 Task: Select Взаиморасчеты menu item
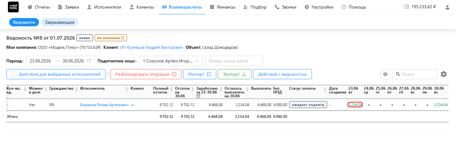point(182,7)
